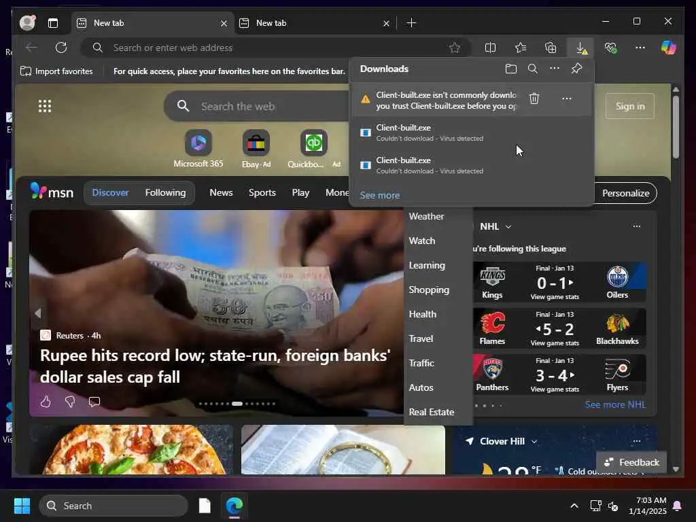
Task: Open the Play section
Action: tap(300, 192)
